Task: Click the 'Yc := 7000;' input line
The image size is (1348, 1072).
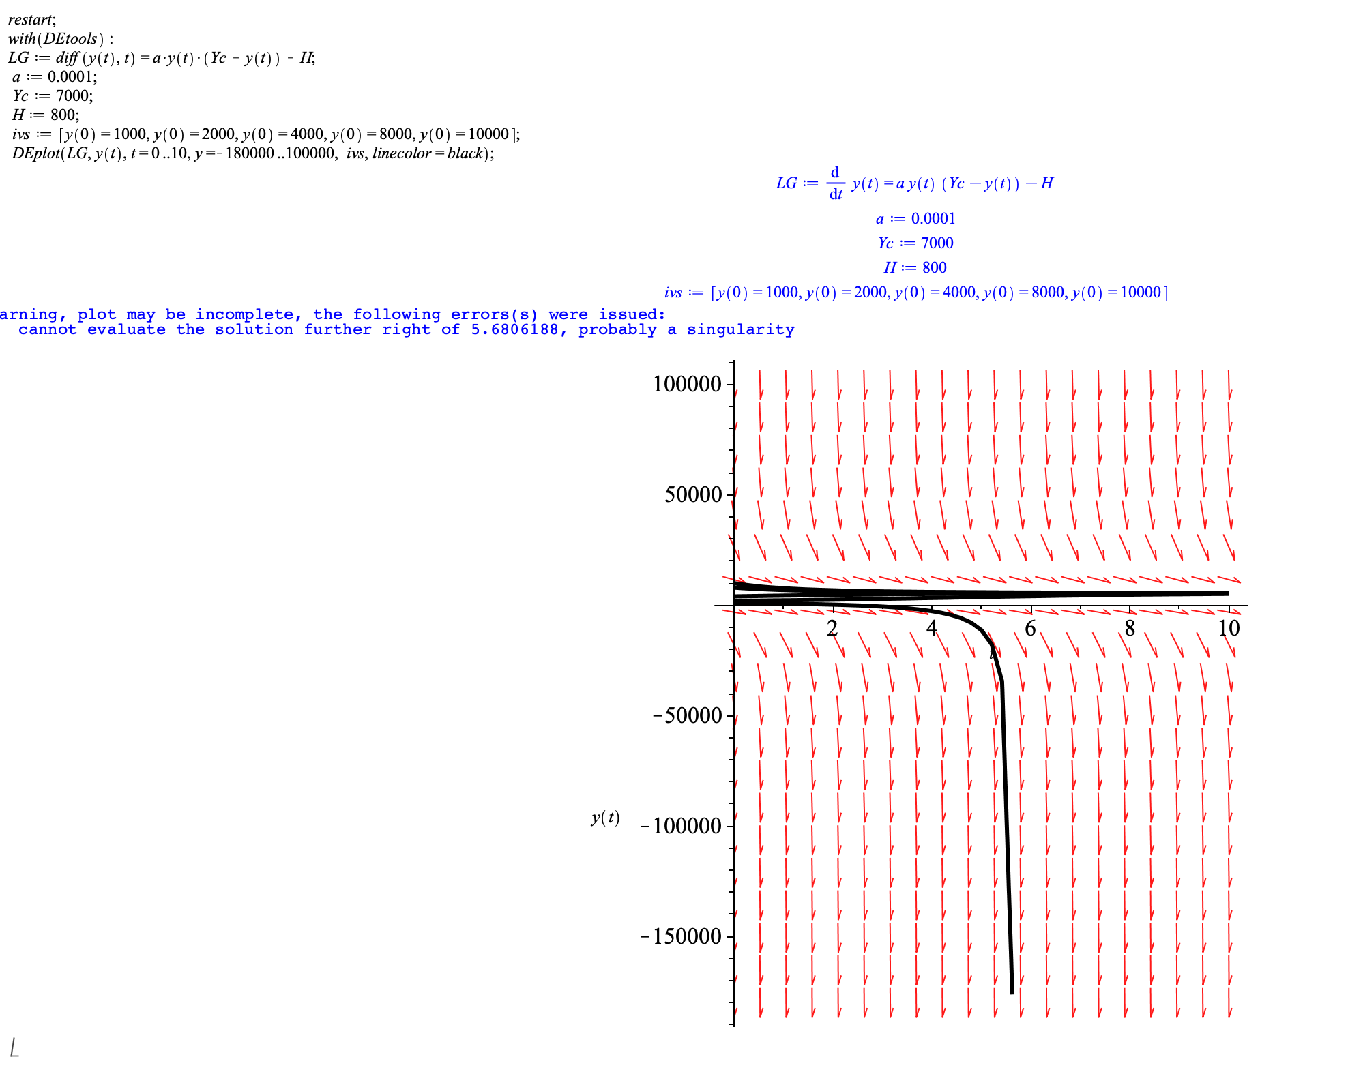Action: coord(53,96)
